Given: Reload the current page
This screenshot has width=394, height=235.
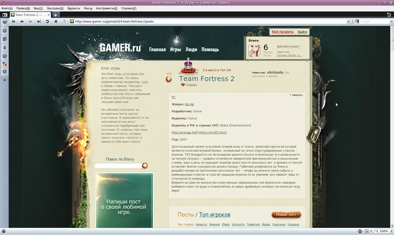Looking at the screenshot, I should (x=47, y=22).
